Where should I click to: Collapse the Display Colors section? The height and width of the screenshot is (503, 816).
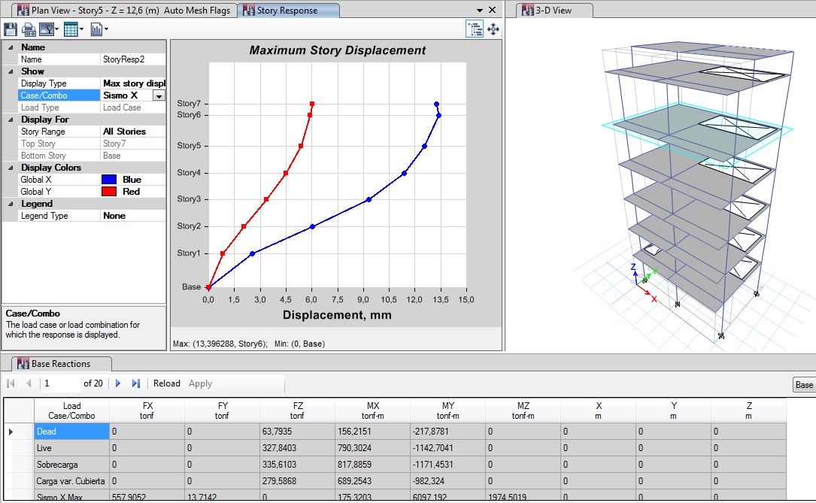coord(11,168)
